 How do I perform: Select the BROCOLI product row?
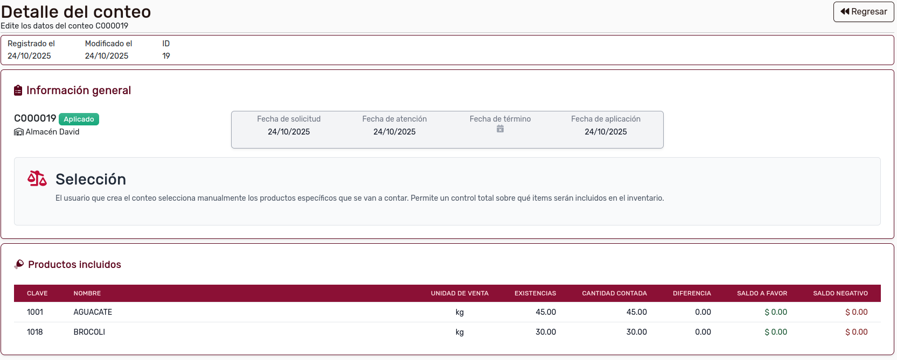pyautogui.click(x=89, y=332)
